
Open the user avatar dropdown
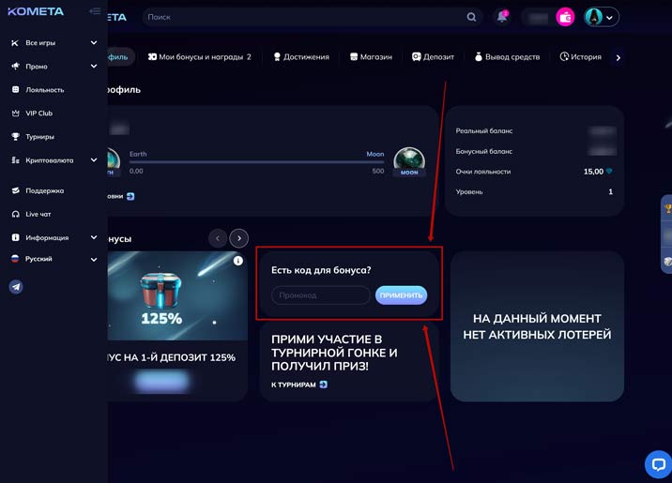[x=602, y=17]
